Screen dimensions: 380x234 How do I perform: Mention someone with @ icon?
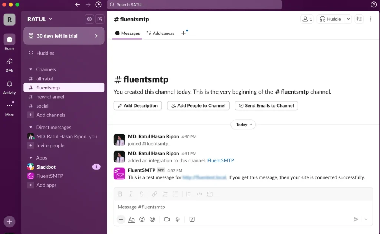pyautogui.click(x=152, y=219)
